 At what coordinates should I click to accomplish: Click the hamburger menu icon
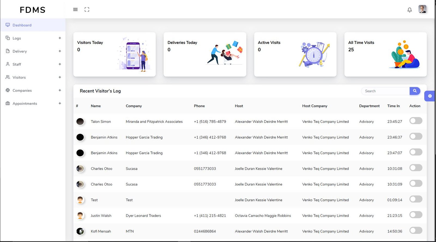point(75,10)
